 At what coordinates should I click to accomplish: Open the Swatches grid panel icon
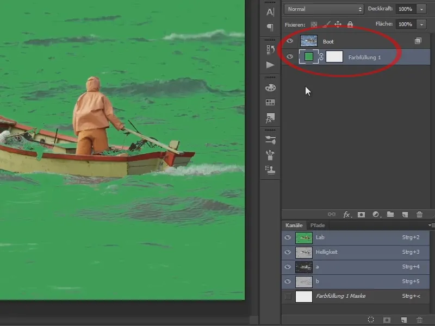point(270,102)
